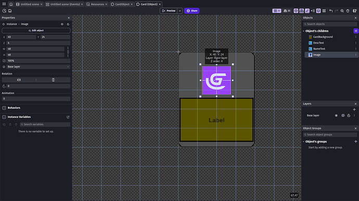Open the zoom options magnifier icon

(x=342, y=11)
